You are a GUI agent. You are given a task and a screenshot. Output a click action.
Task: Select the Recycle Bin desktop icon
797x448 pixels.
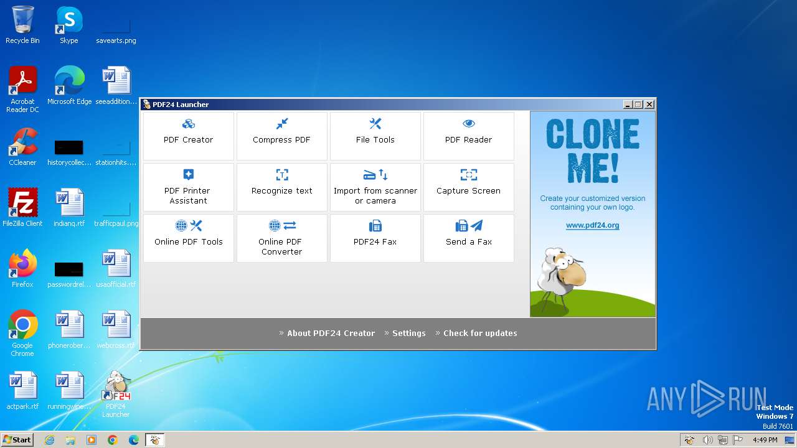[22, 26]
